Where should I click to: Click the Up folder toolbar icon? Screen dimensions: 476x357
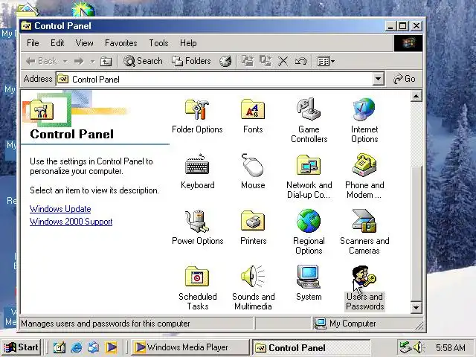106,61
